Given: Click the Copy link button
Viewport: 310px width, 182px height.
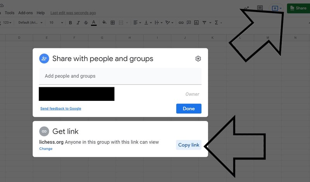Looking at the screenshot, I should click(189, 145).
